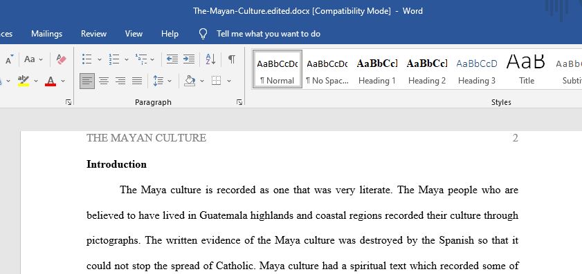This screenshot has width=582, height=274.
Task: Toggle Align Left alignment
Action: pyautogui.click(x=87, y=81)
